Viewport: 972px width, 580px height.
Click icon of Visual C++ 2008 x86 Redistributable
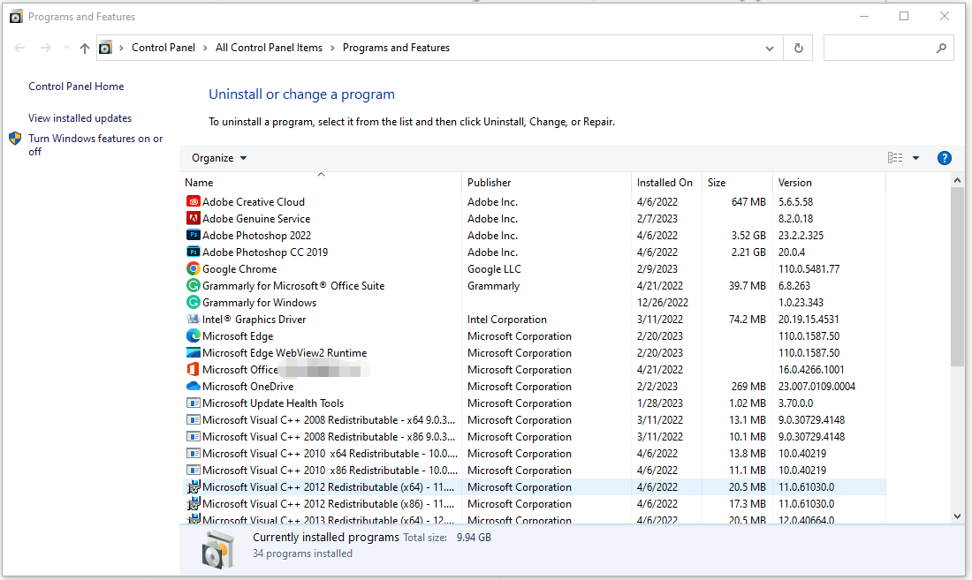coord(194,436)
